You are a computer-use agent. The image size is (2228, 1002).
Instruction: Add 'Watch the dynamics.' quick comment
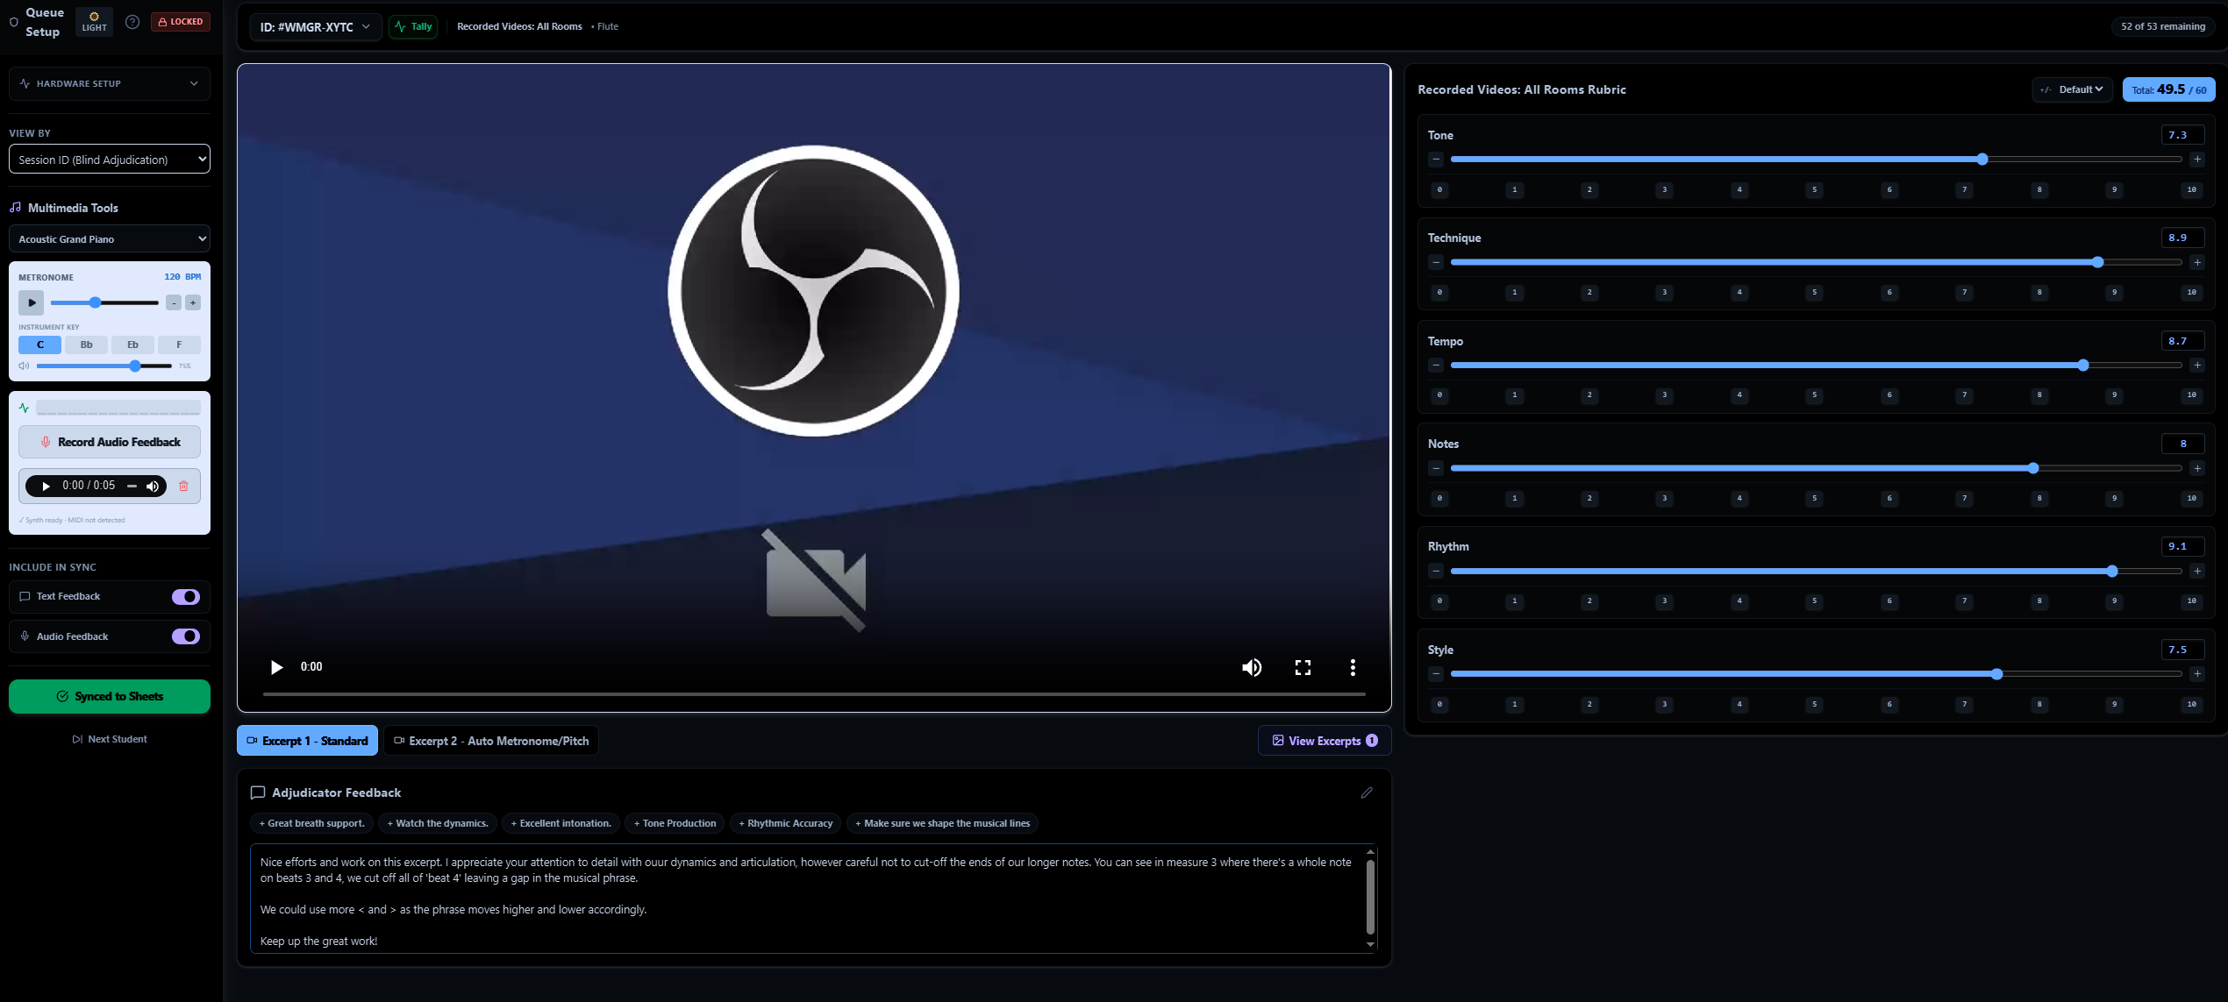(x=438, y=823)
